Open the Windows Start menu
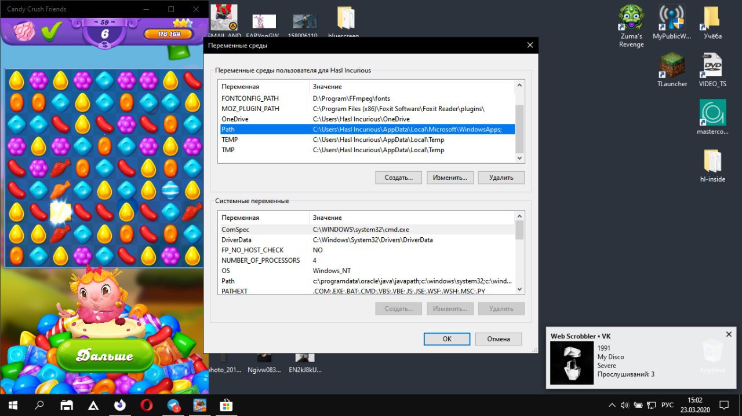The image size is (742, 416). (x=12, y=404)
